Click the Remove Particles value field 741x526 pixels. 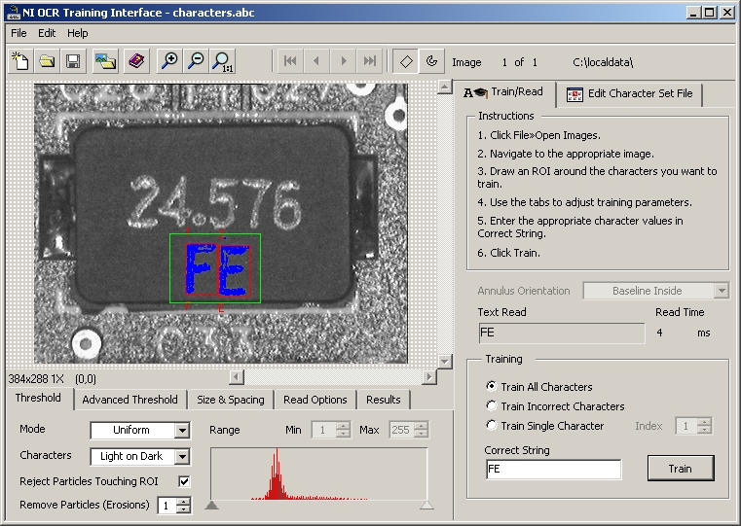click(x=167, y=506)
